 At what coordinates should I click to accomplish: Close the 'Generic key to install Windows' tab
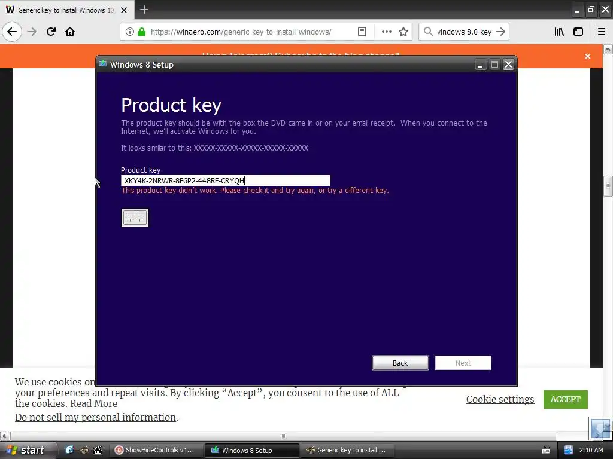coord(124,10)
